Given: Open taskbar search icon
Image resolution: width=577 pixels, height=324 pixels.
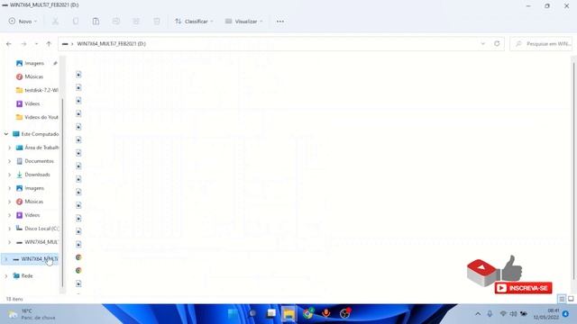Looking at the screenshot, I should 252,314.
